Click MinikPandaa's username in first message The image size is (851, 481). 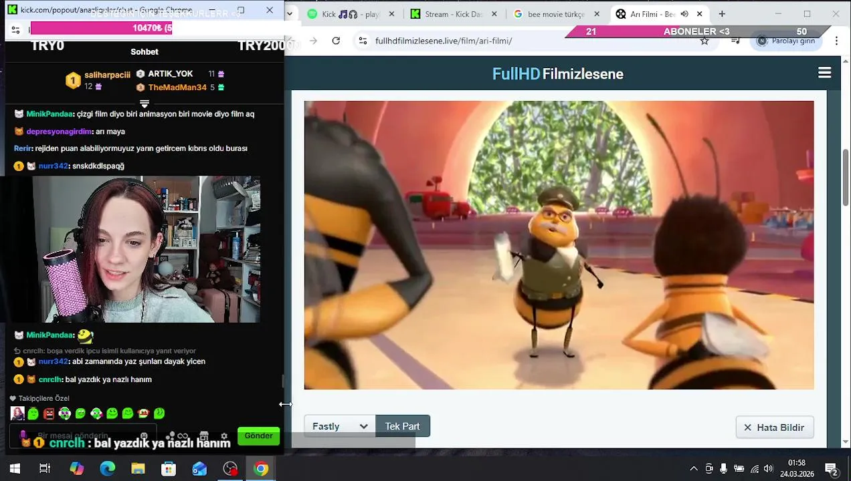(49, 114)
